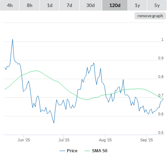Image resolution: width=167 pixels, height=160 pixels.
Task: Click the remove graph button
Action: [x=150, y=16]
